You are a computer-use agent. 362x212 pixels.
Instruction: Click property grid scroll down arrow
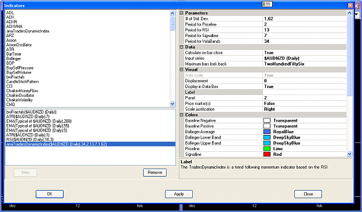tap(349, 154)
